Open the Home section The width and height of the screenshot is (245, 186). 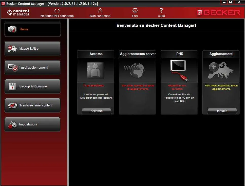click(x=32, y=29)
